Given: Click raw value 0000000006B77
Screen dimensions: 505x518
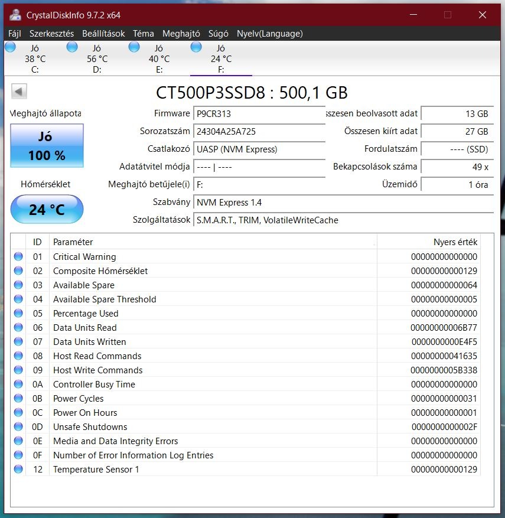Looking at the screenshot, I should (x=444, y=328).
